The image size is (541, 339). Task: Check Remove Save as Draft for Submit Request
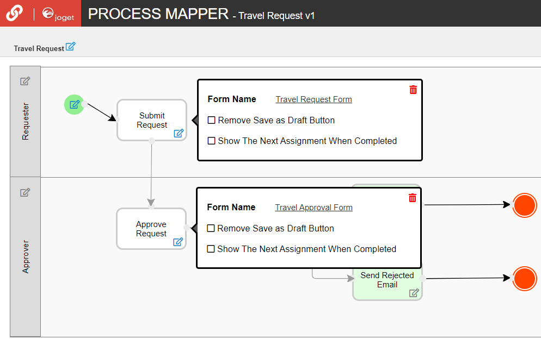[212, 120]
